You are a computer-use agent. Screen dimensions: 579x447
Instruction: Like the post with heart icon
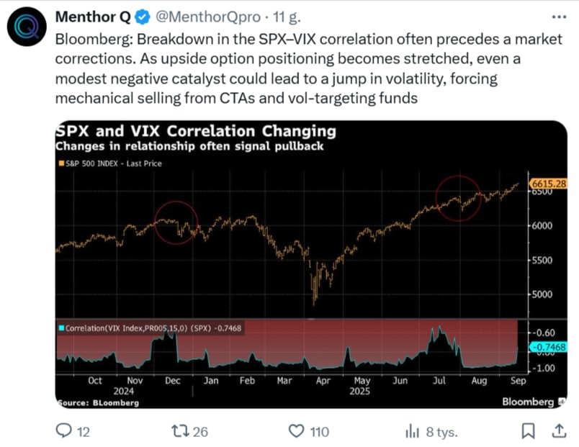pos(295,431)
